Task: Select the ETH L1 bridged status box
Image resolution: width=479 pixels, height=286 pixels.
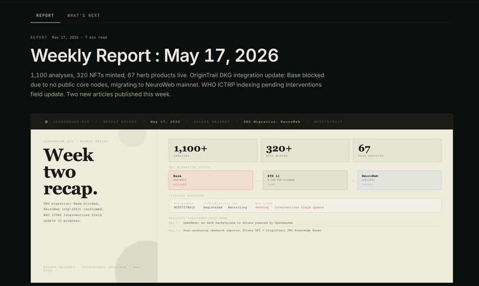Action: click(305, 180)
